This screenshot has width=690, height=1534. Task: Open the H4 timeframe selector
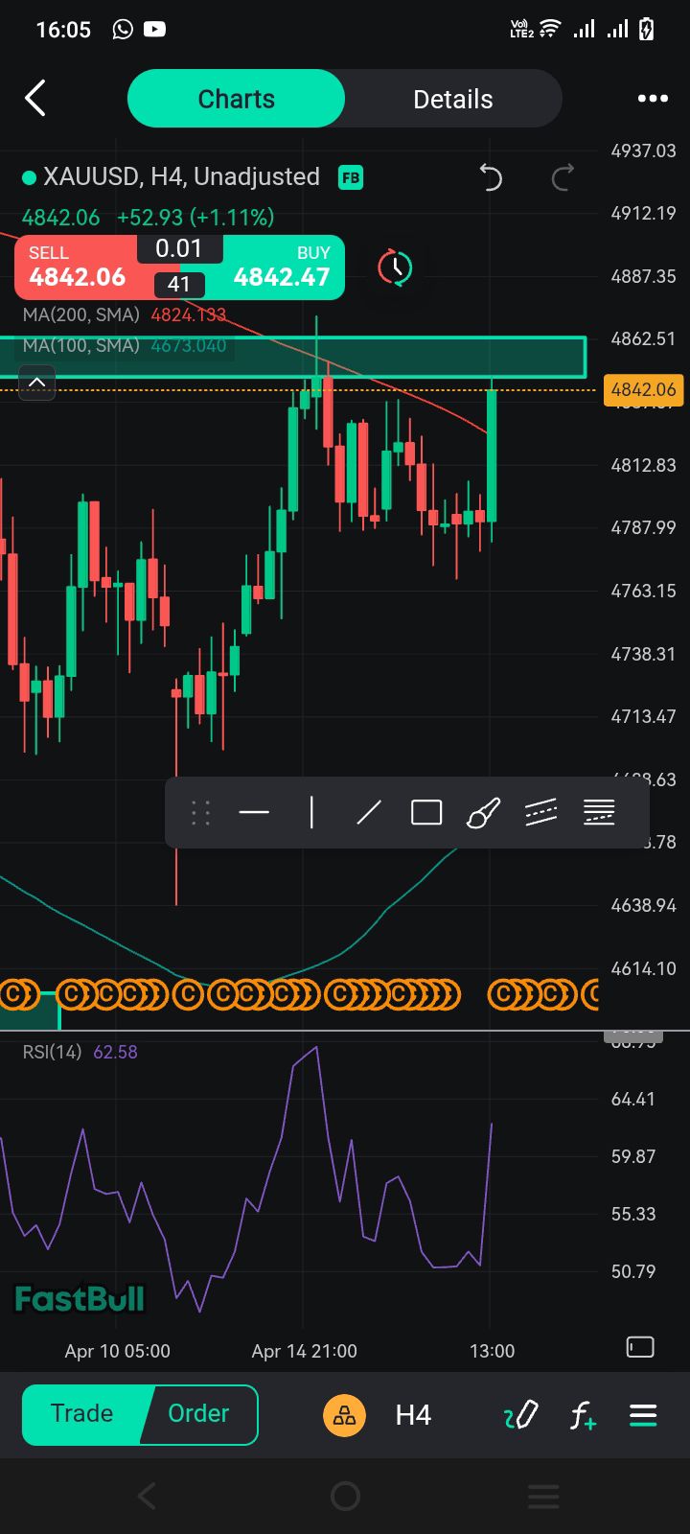tap(413, 1415)
